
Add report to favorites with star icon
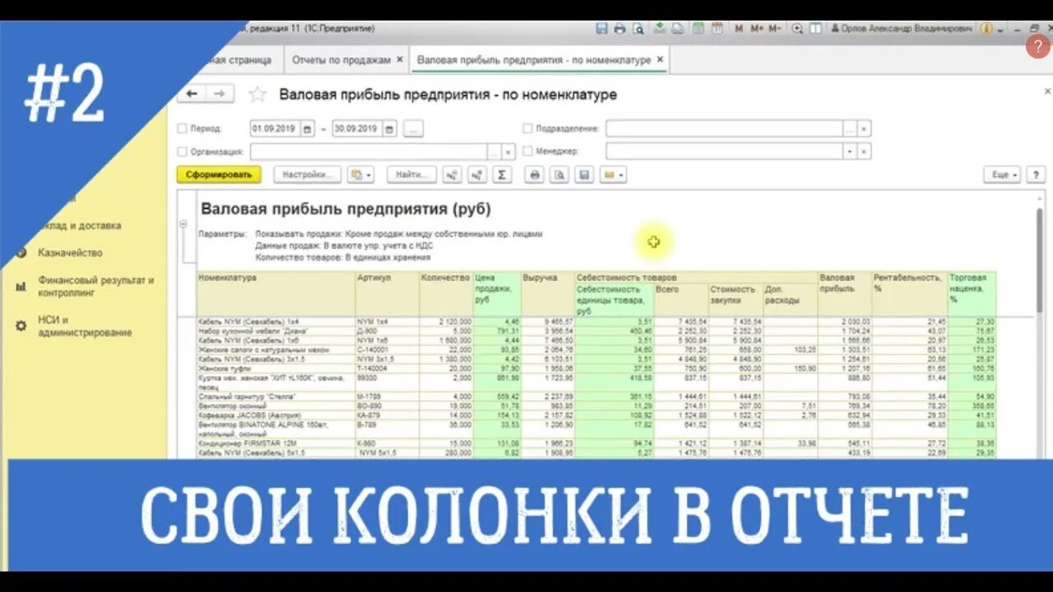click(x=257, y=95)
